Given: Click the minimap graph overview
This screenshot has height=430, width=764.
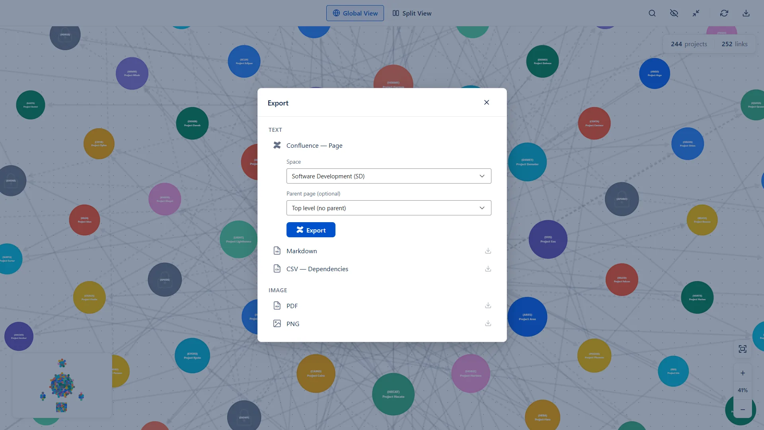Looking at the screenshot, I should pyautogui.click(x=62, y=385).
